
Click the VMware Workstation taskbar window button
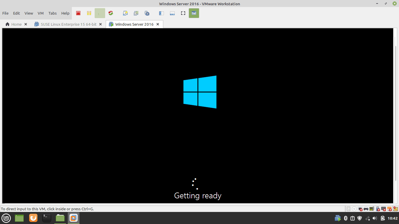pyautogui.click(x=74, y=218)
